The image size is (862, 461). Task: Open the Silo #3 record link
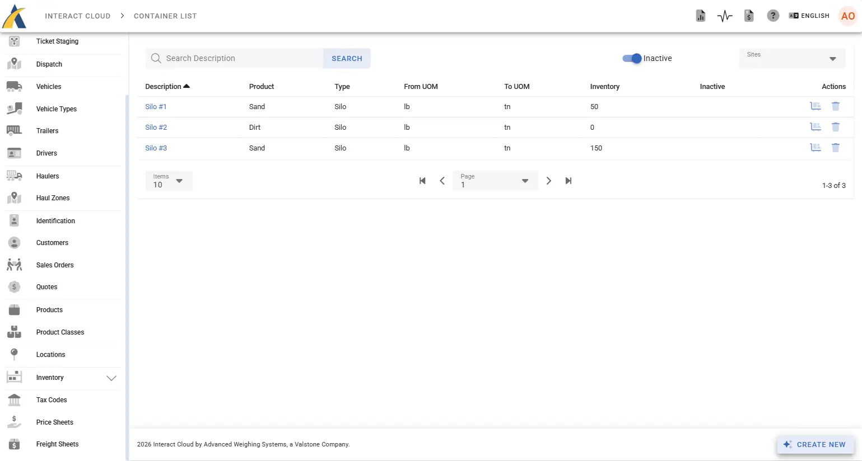point(156,148)
